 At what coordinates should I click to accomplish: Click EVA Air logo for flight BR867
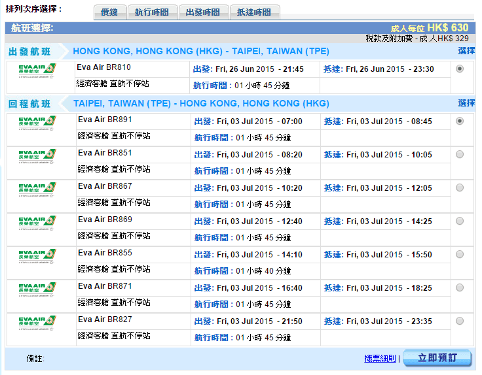click(38, 190)
